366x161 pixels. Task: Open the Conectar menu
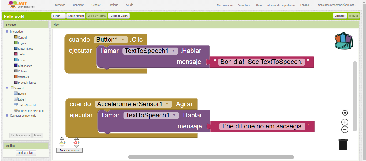pyautogui.click(x=79, y=5)
